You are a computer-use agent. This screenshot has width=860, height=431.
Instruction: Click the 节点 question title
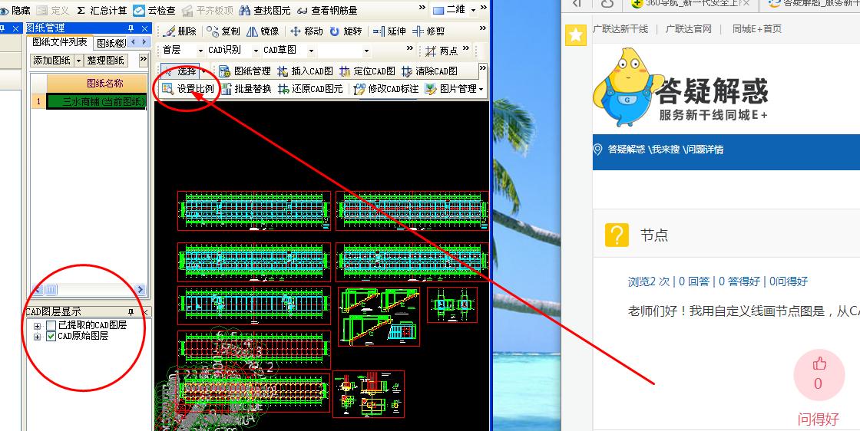pyautogui.click(x=653, y=235)
